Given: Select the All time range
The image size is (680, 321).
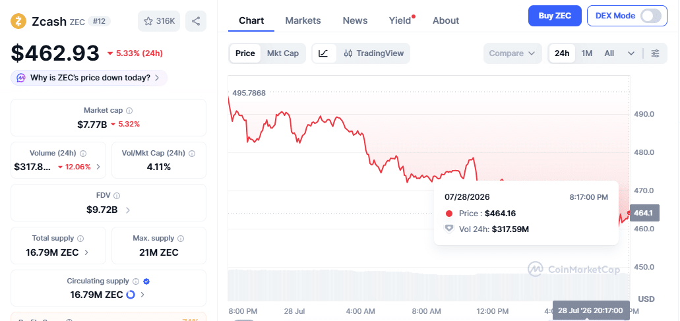Looking at the screenshot, I should pyautogui.click(x=609, y=53).
